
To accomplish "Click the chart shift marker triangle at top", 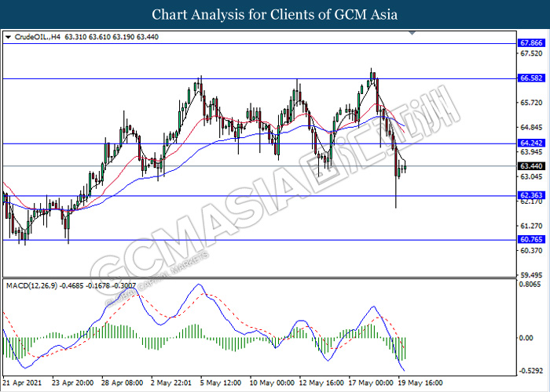I will coord(412,33).
